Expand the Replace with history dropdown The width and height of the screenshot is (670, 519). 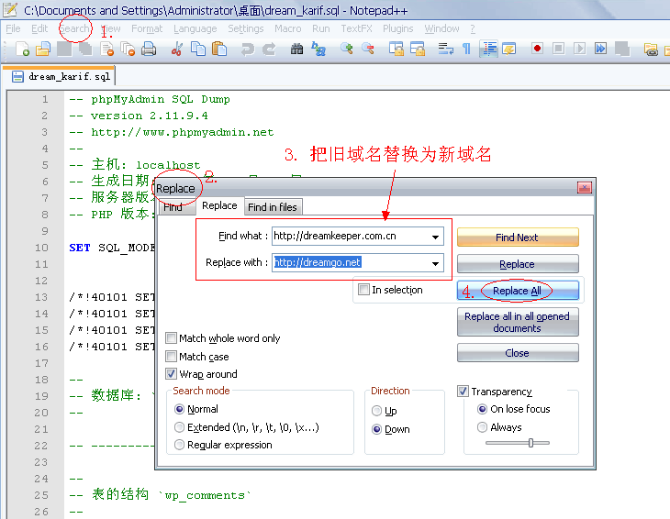click(x=435, y=263)
